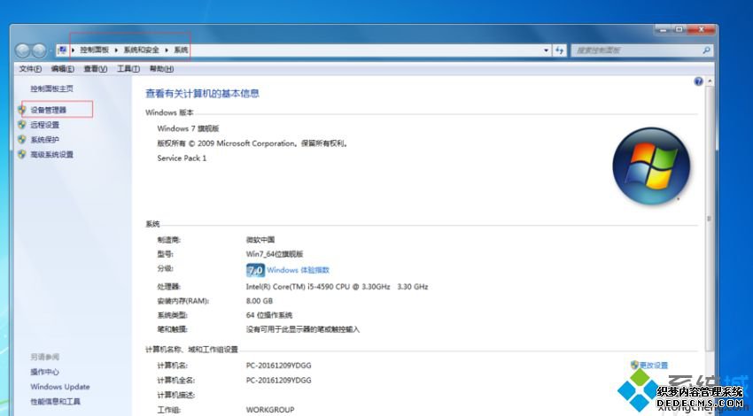The width and height of the screenshot is (753, 416).
Task: Open the address bar history dropdown arrow
Action: tap(546, 50)
